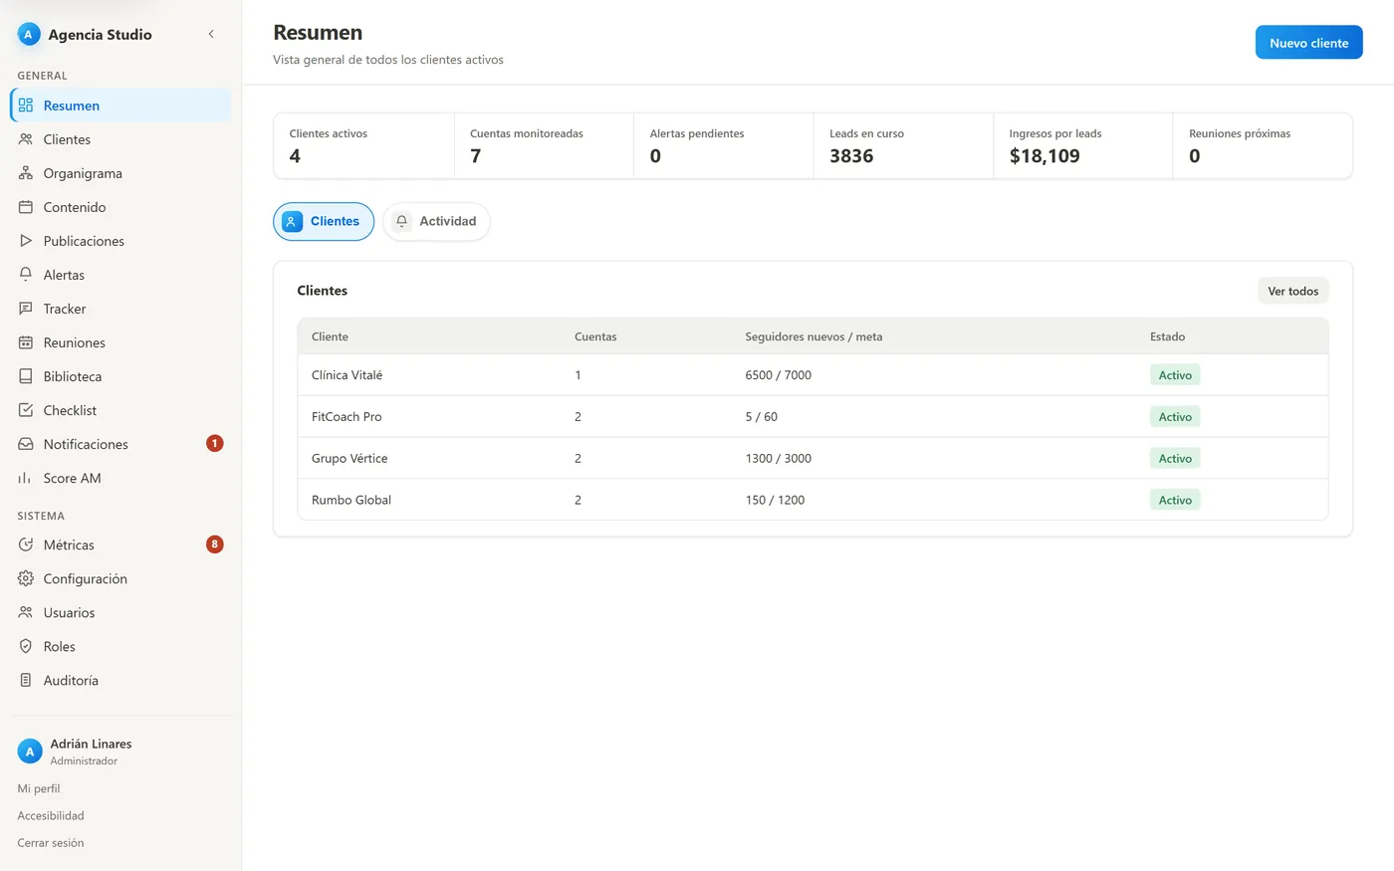
Task: Open the Auditoría document icon
Action: (26, 680)
